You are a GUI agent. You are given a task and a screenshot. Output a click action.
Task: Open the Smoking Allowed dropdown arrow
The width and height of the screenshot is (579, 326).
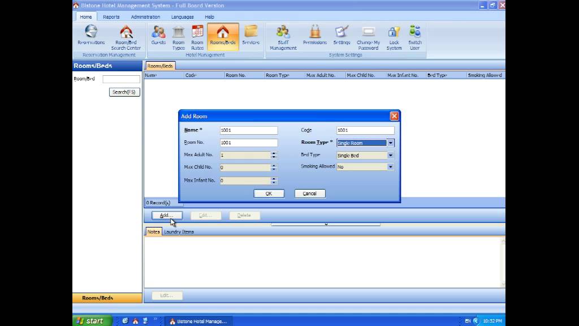pyautogui.click(x=390, y=167)
